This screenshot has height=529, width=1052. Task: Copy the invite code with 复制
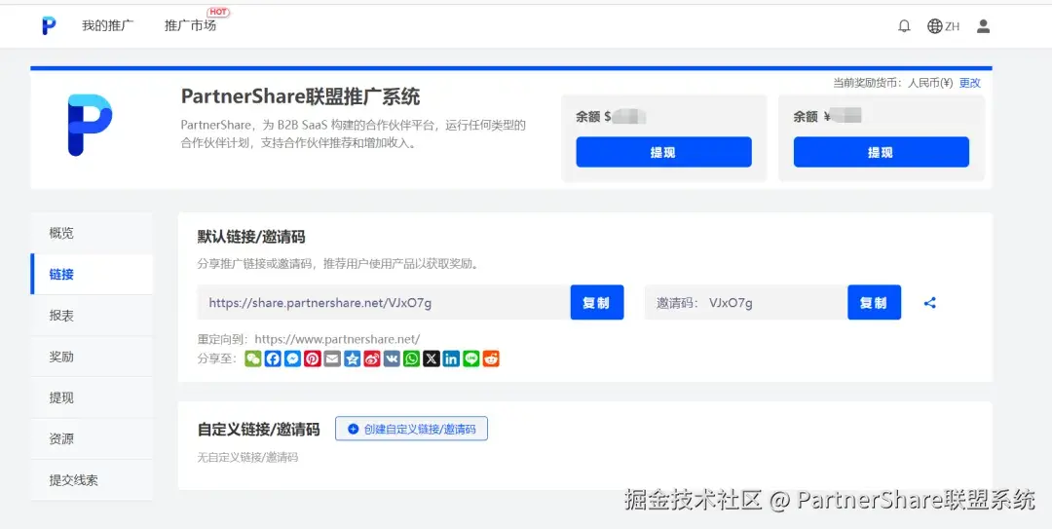point(874,303)
